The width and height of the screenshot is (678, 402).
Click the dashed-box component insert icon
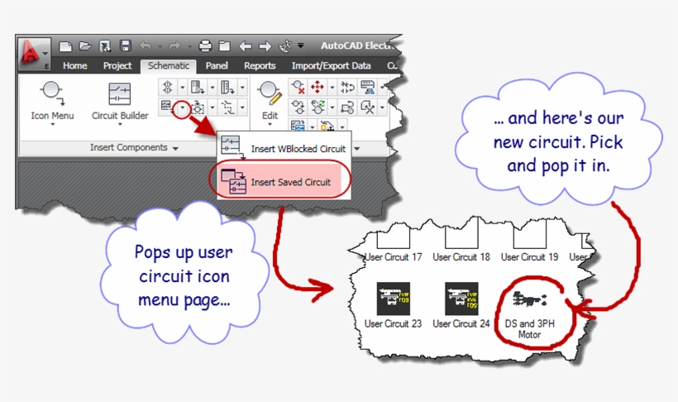[x=198, y=108]
